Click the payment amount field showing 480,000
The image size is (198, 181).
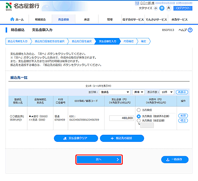point(122,118)
